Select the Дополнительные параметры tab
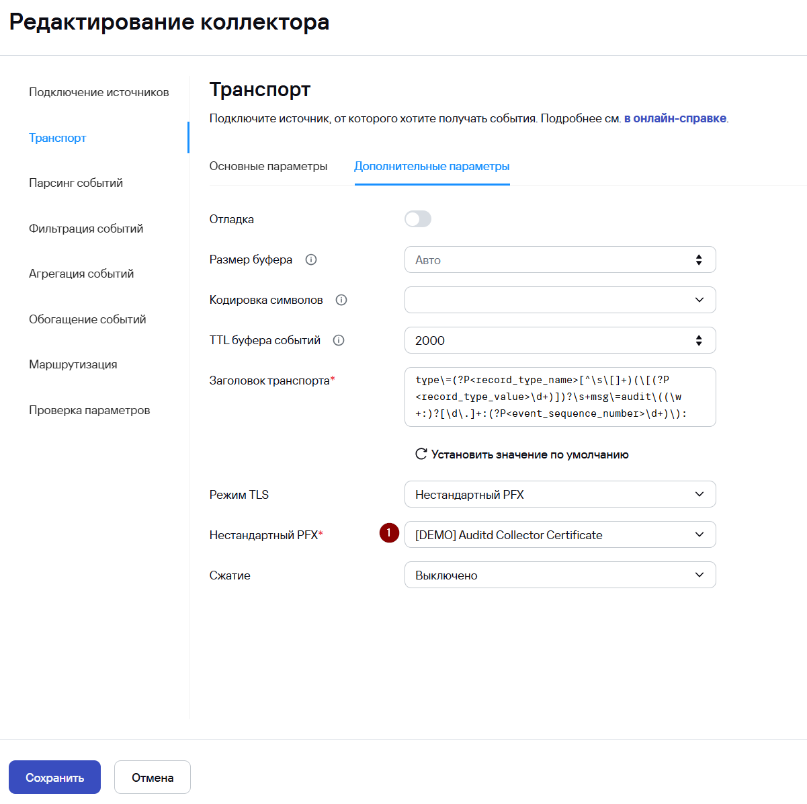The image size is (807, 804). pyautogui.click(x=431, y=166)
